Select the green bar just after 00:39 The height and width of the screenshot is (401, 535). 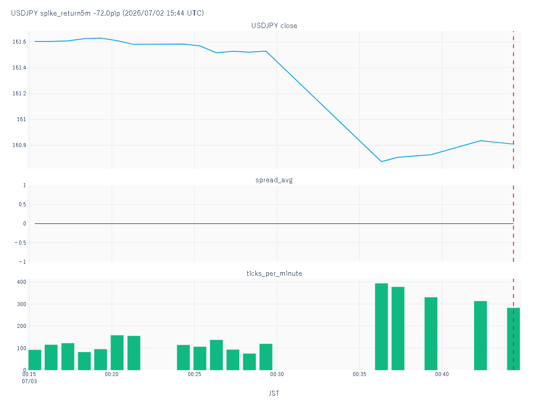[431, 333]
